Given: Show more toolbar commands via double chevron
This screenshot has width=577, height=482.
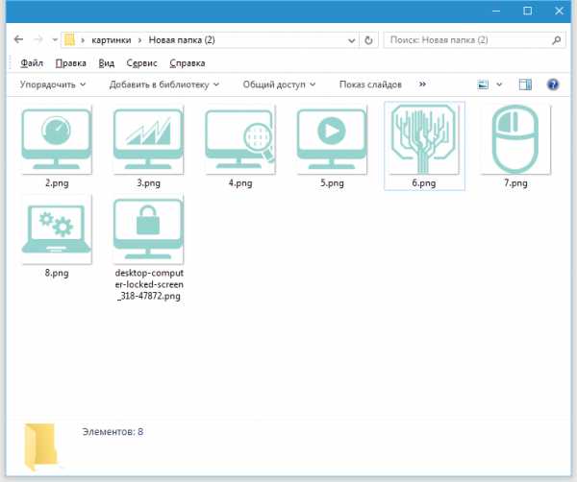Looking at the screenshot, I should 421,84.
